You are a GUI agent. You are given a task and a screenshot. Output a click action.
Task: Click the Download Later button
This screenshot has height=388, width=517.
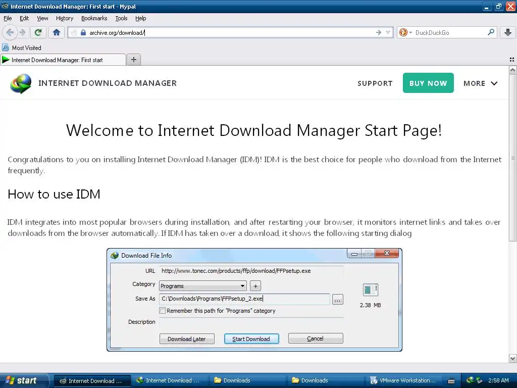tap(187, 339)
